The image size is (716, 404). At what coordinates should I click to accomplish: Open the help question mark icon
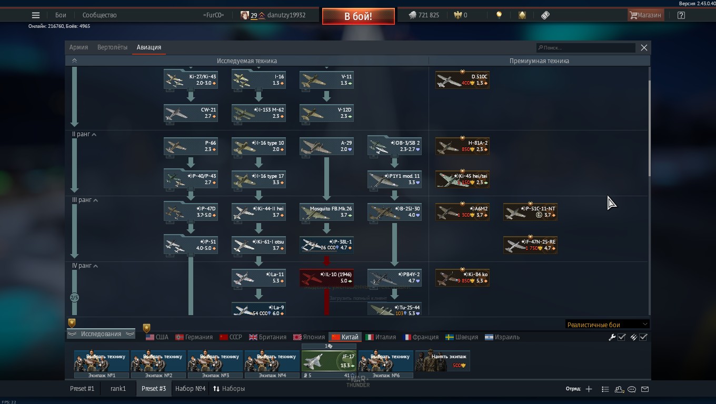[681, 15]
